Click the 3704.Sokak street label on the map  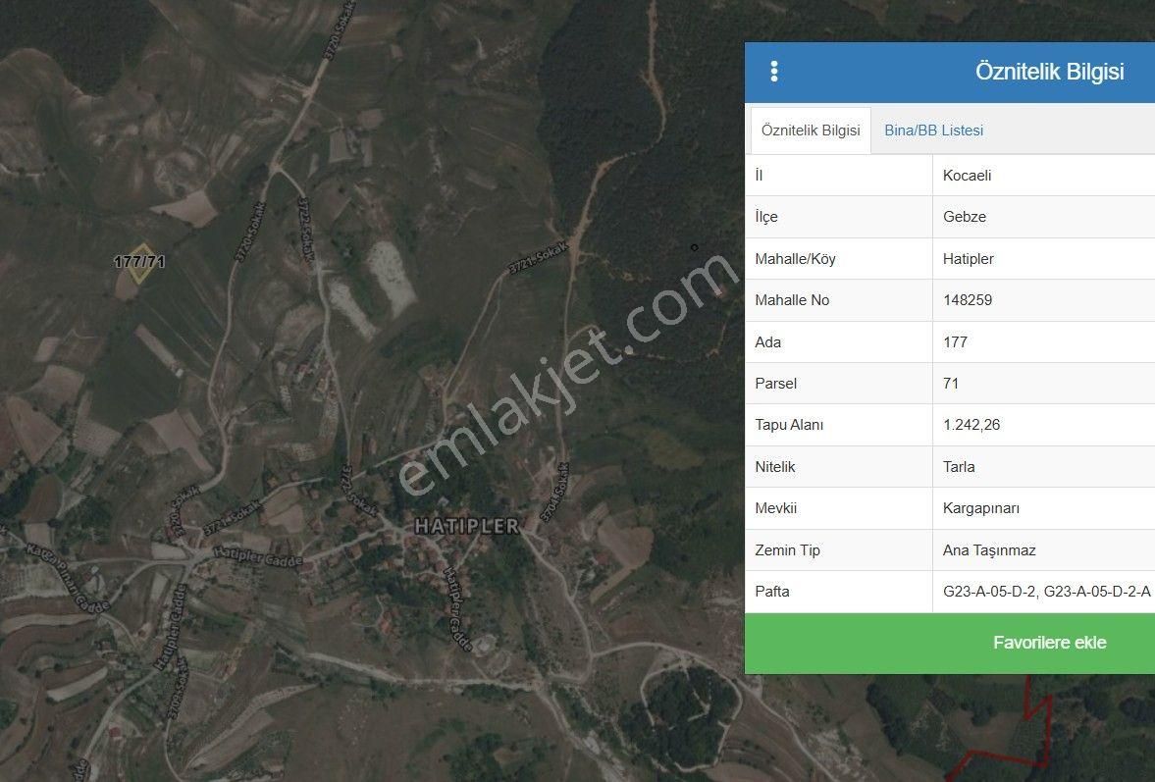pos(555,492)
